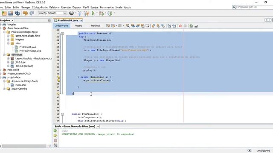Minimize the Projetos panel
This screenshot has height=153, width=273.
[49, 20]
